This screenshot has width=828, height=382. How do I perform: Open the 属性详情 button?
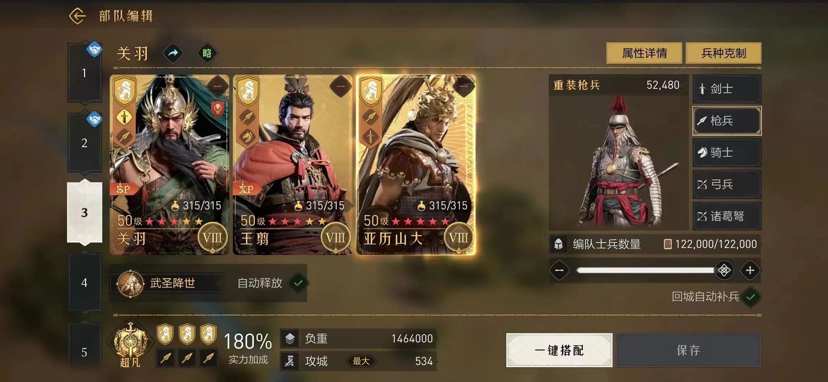click(x=644, y=53)
